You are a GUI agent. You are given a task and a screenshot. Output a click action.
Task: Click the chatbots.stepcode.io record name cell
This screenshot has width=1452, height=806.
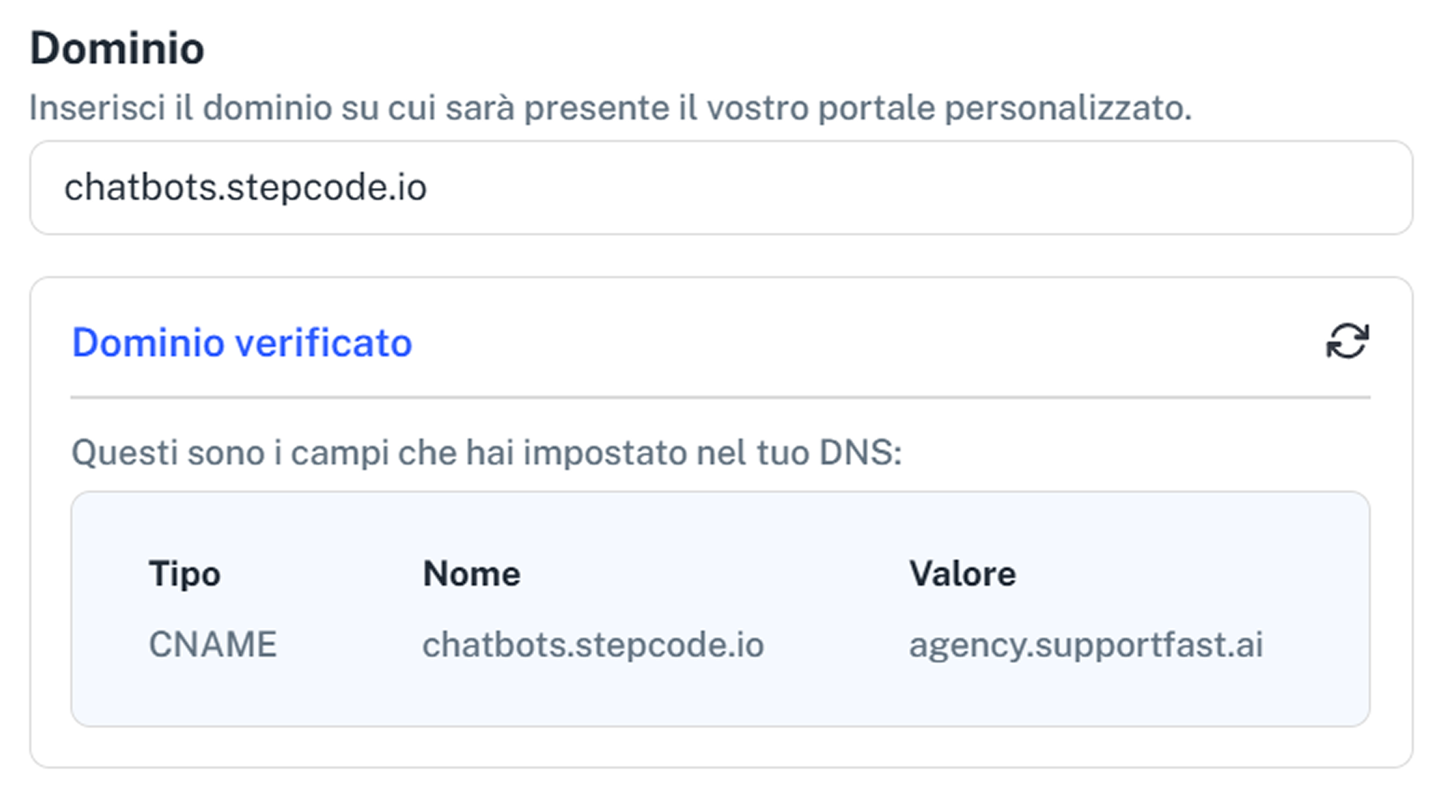coord(593,644)
